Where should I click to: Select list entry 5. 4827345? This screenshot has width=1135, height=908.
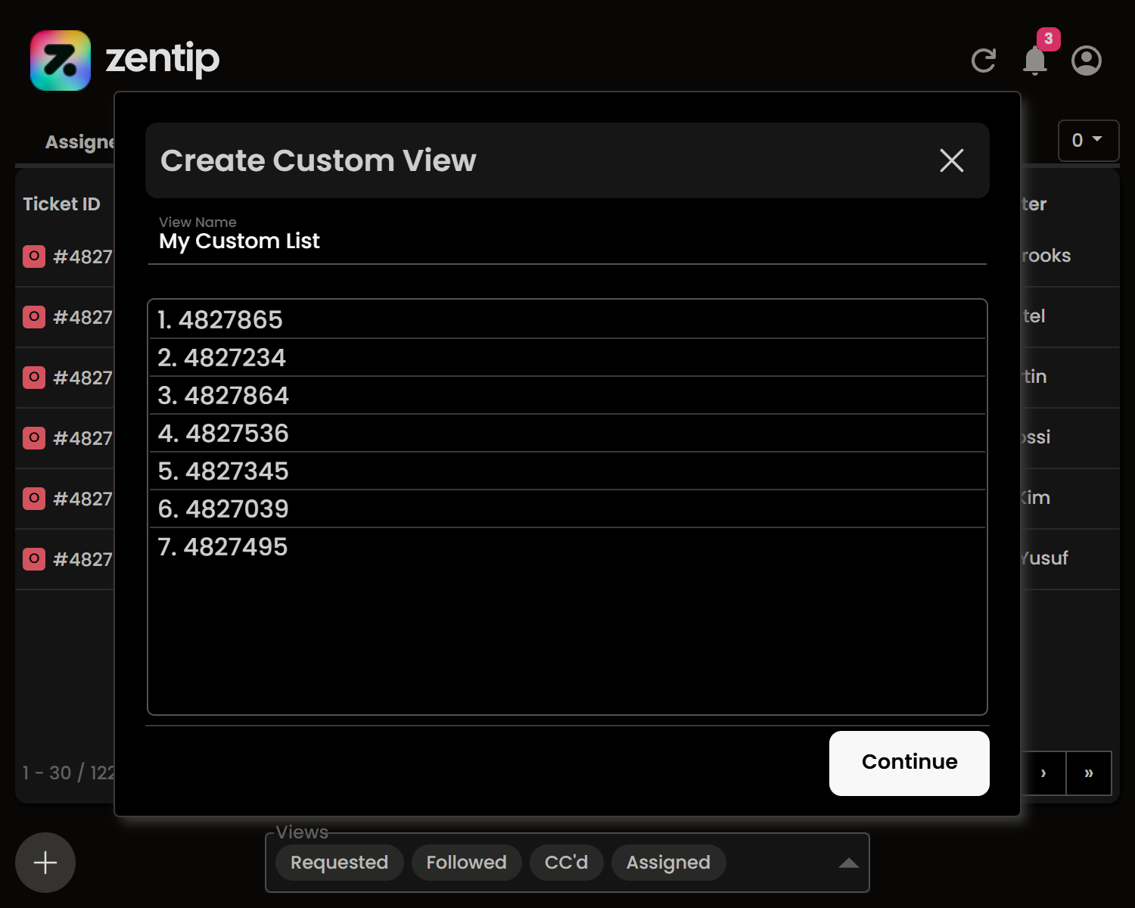click(x=567, y=471)
